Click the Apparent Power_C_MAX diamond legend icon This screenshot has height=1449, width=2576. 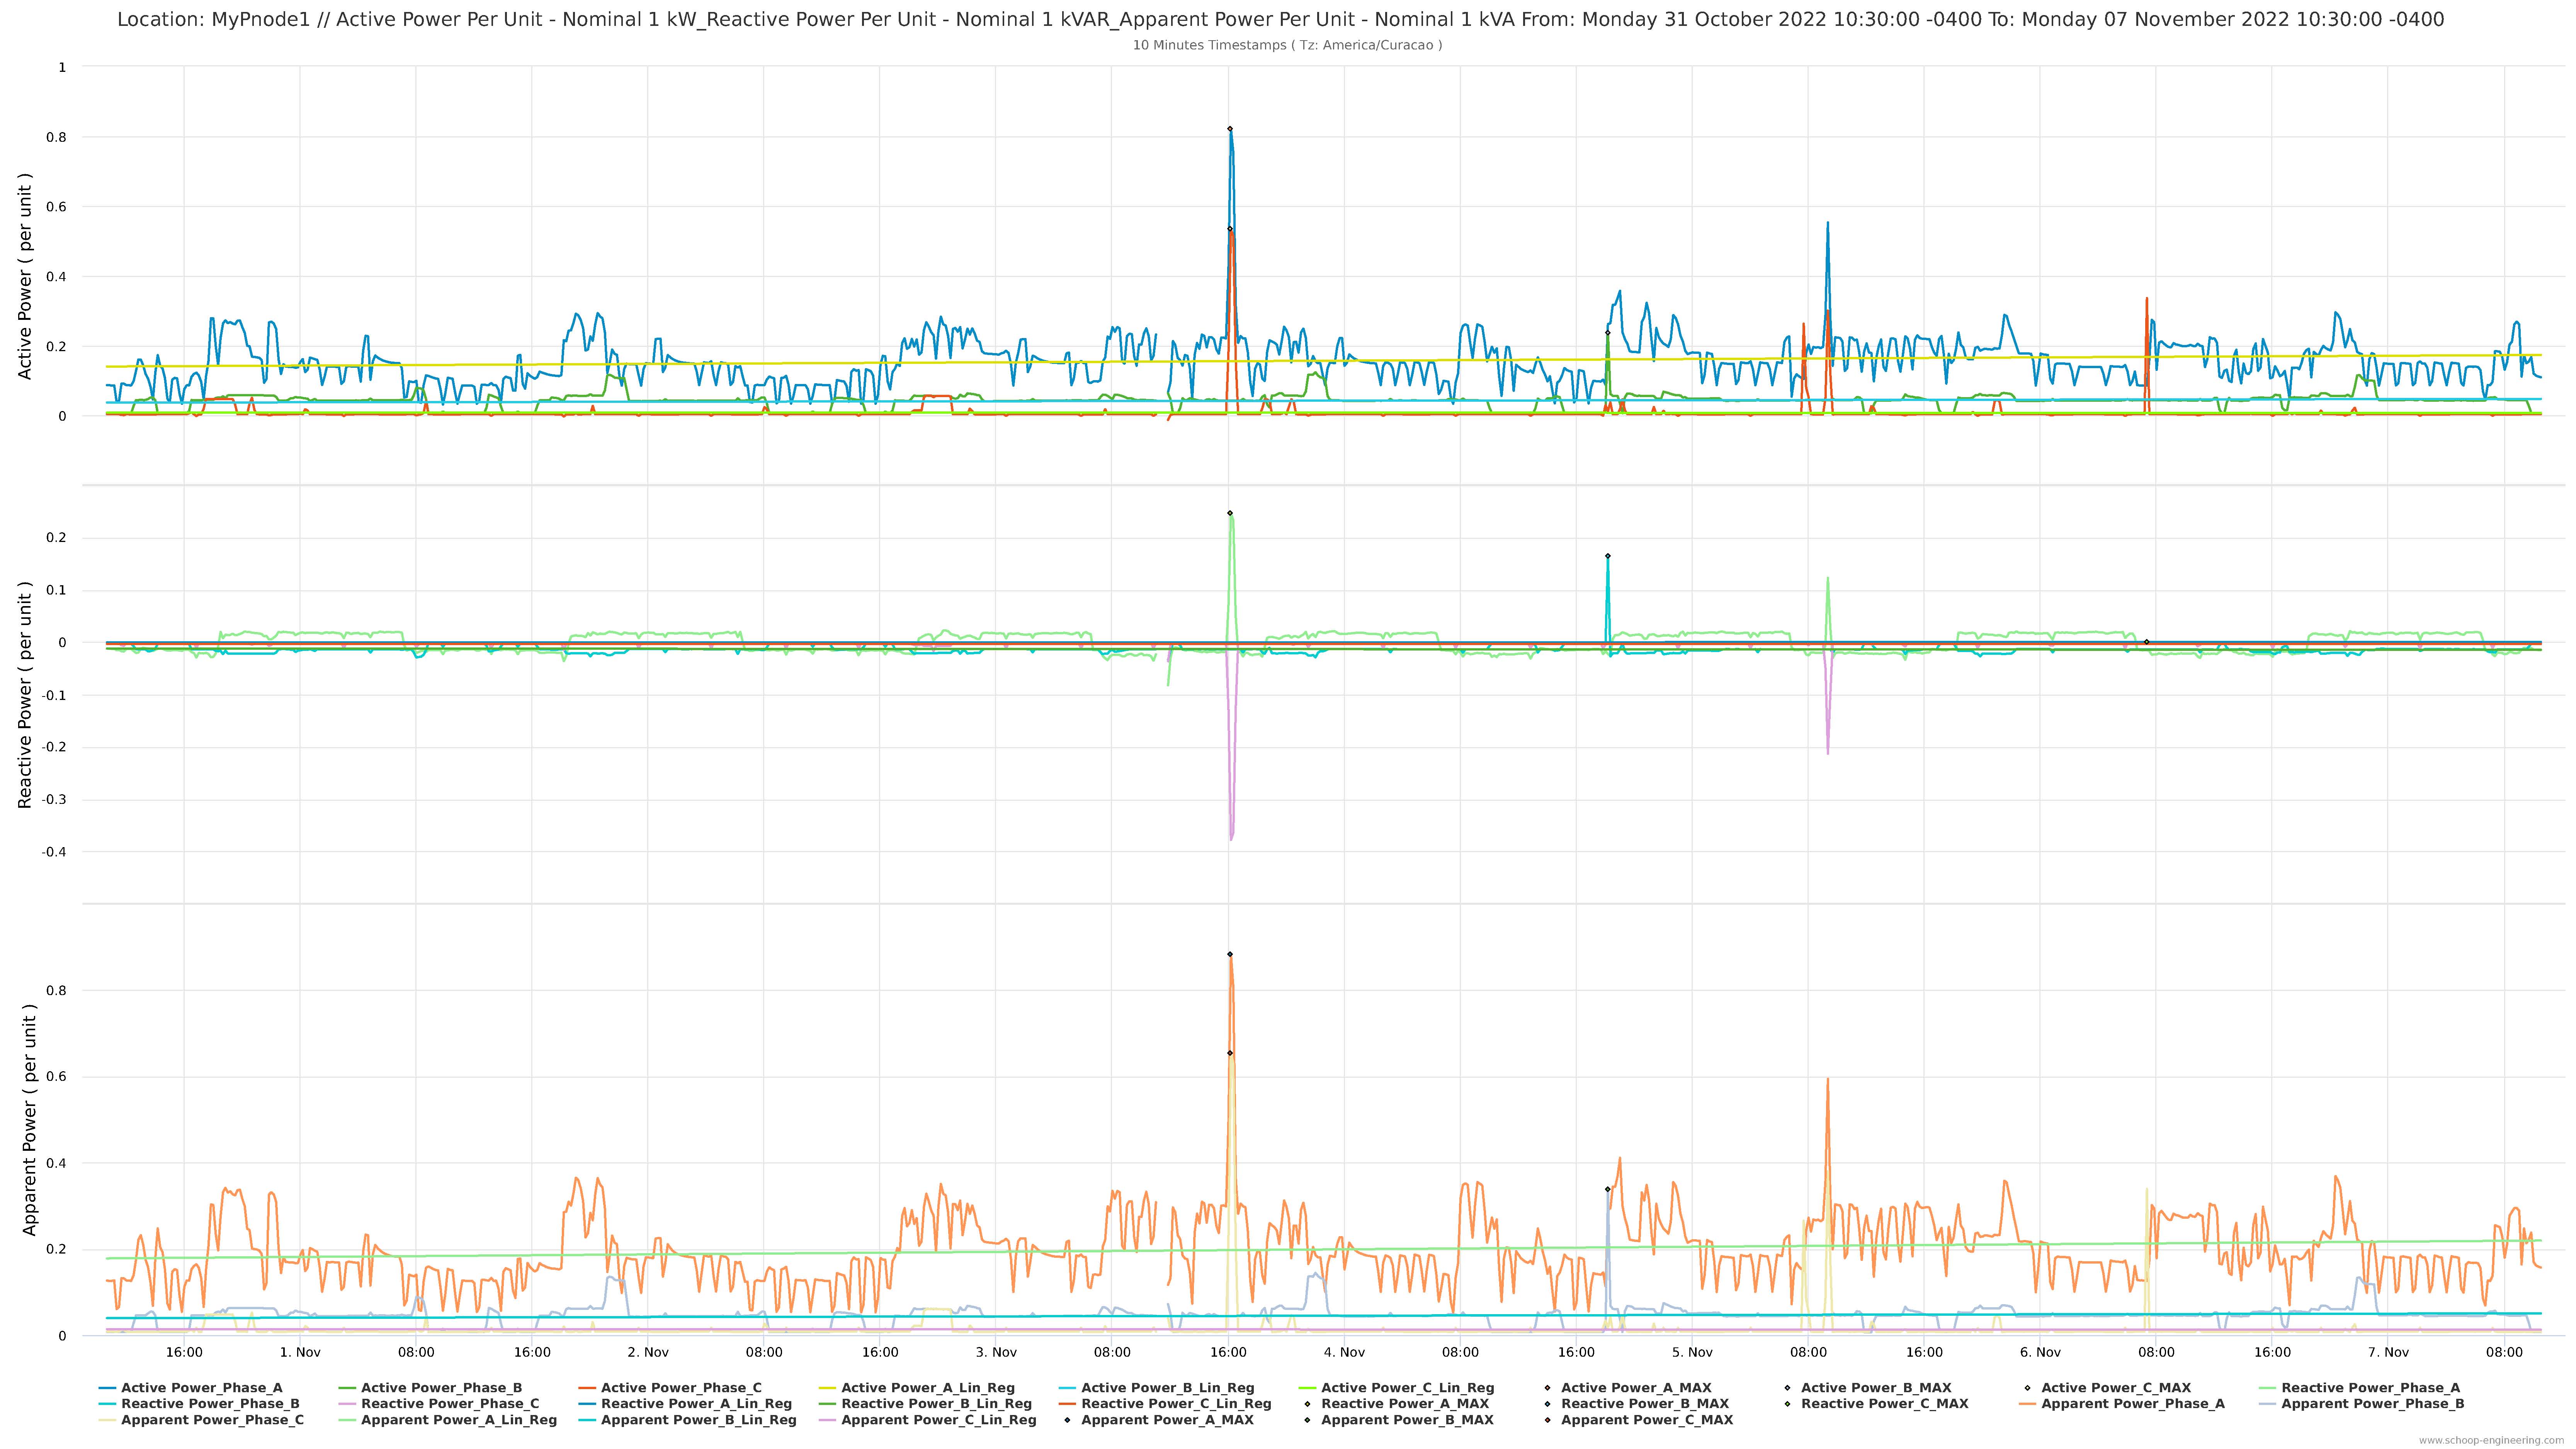pyautogui.click(x=1547, y=1420)
